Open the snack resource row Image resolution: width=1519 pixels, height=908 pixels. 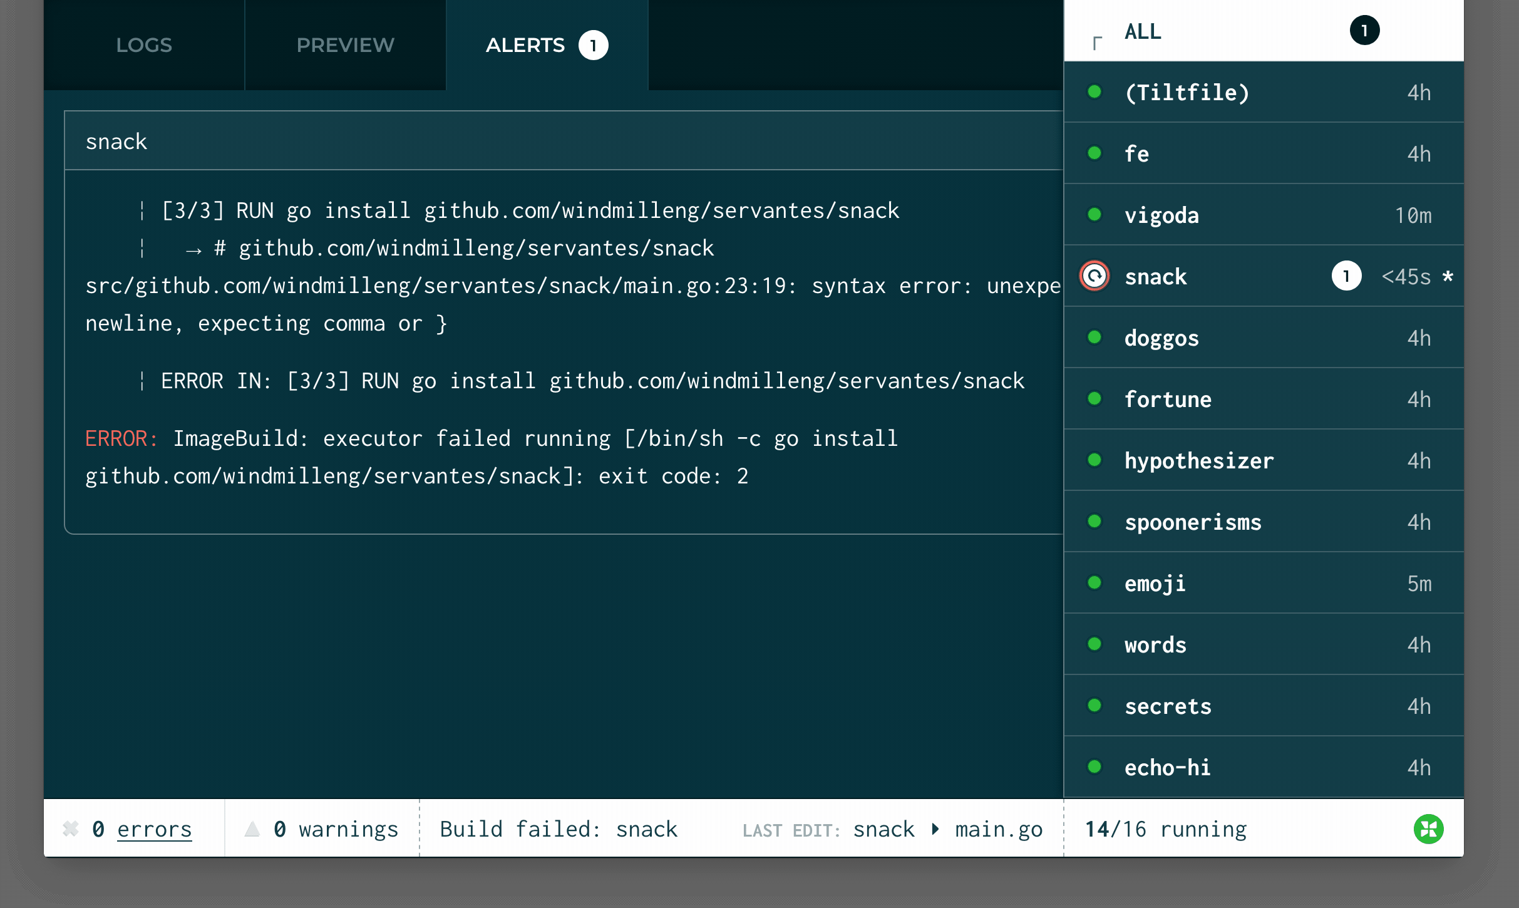click(x=1264, y=276)
